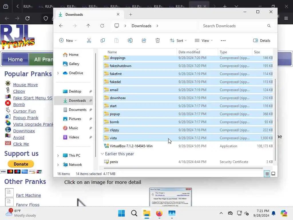Image resolution: width=293 pixels, height=220 pixels.
Task: Open the New dropdown menu
Action: [x=68, y=40]
